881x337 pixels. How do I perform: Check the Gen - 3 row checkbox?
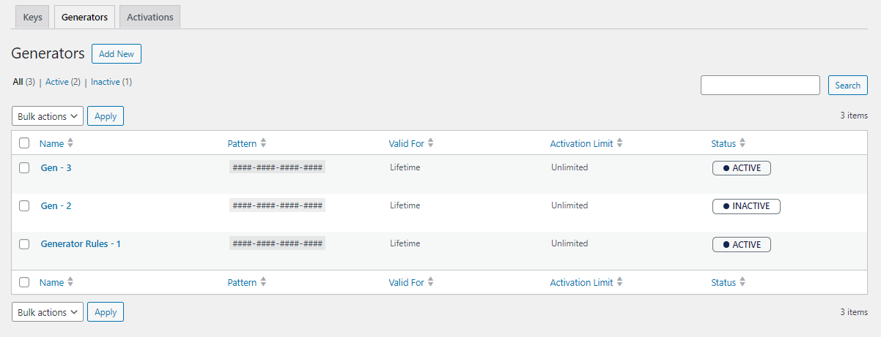click(24, 168)
